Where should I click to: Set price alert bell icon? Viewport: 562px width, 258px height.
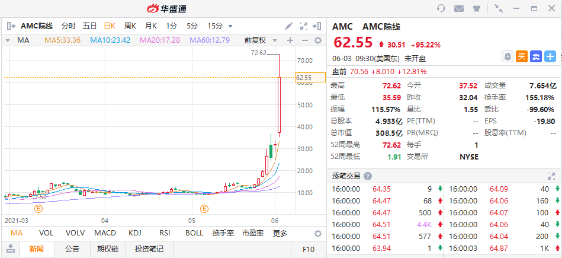[x=507, y=57]
